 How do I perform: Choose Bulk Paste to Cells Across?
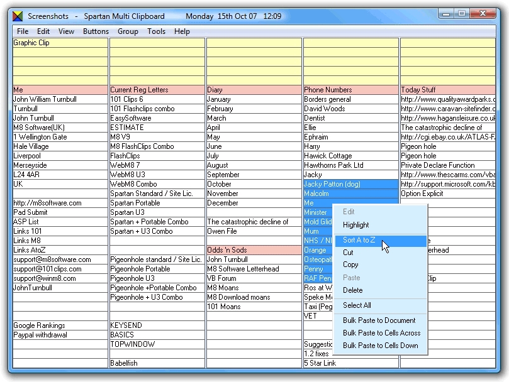[381, 333]
